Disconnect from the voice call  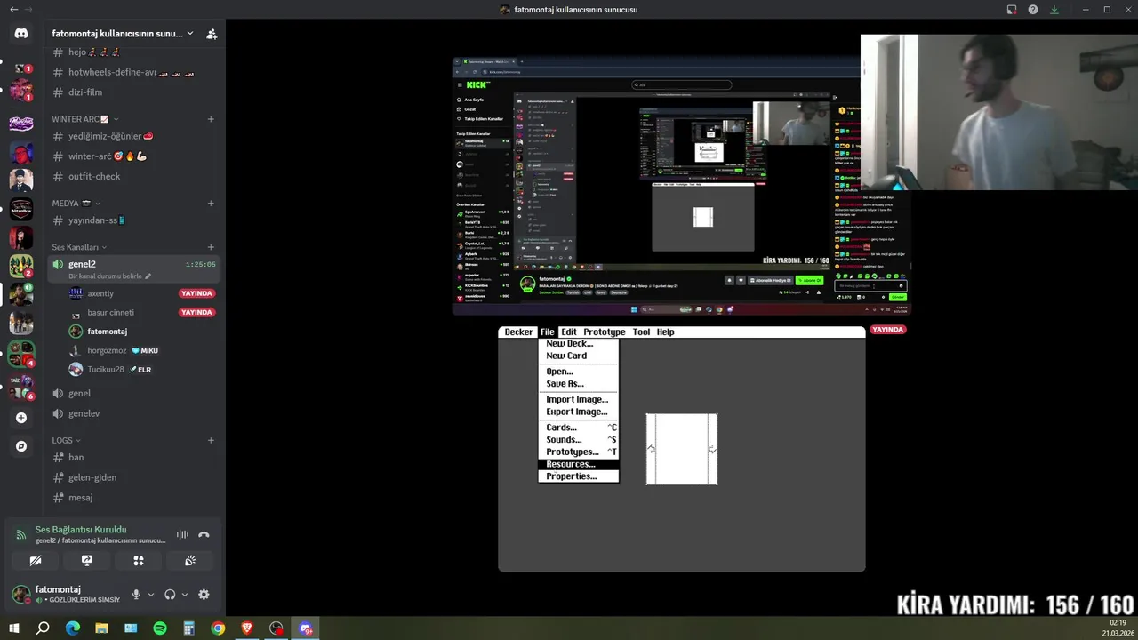(204, 534)
